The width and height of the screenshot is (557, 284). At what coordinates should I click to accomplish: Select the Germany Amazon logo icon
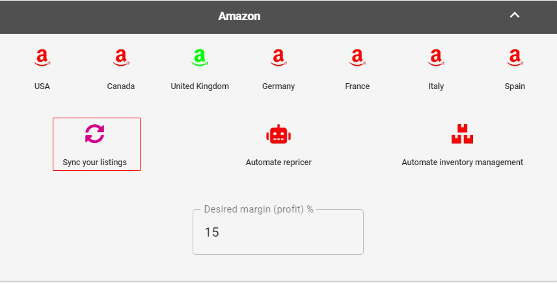click(x=278, y=57)
